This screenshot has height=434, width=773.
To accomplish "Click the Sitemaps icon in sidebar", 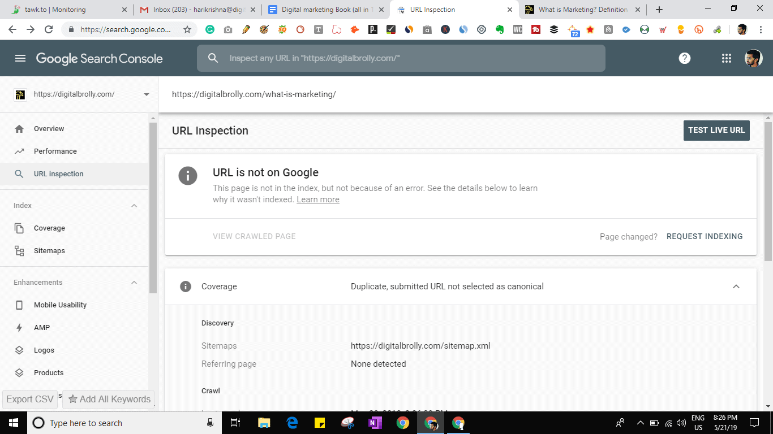I will click(x=19, y=251).
